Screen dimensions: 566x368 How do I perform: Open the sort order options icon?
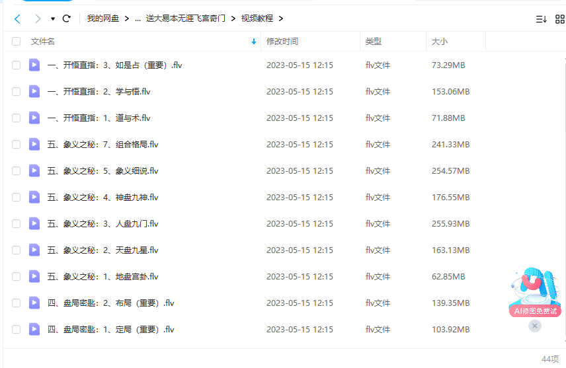click(541, 19)
